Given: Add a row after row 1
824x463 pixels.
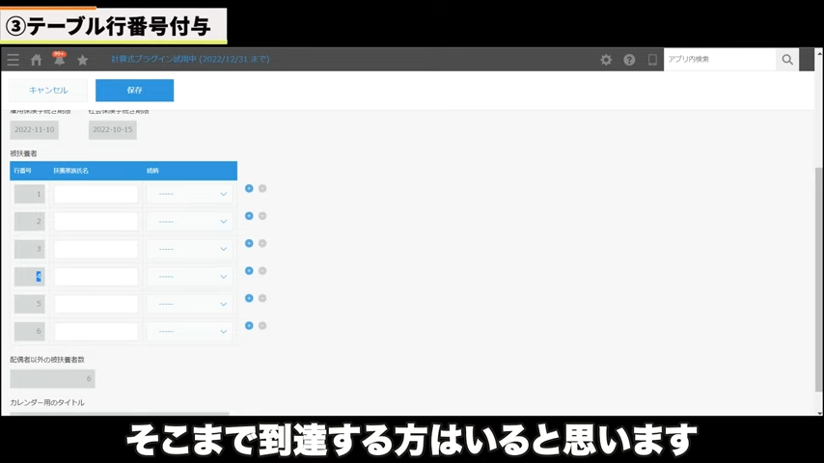Looking at the screenshot, I should point(249,189).
